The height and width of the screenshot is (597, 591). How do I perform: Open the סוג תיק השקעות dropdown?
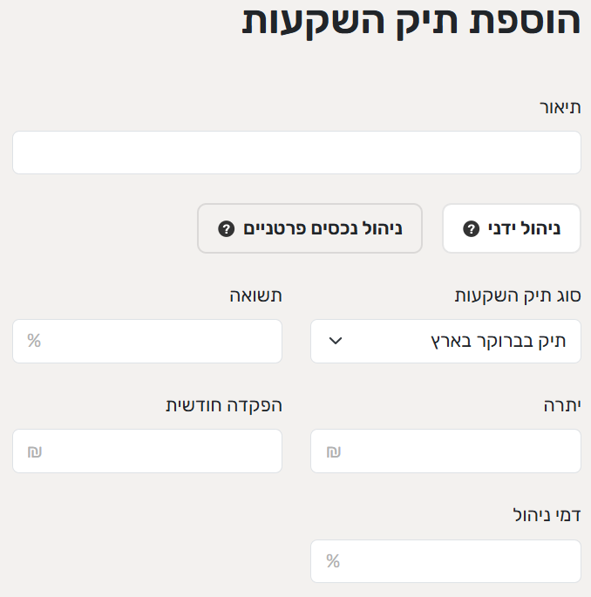coord(445,341)
